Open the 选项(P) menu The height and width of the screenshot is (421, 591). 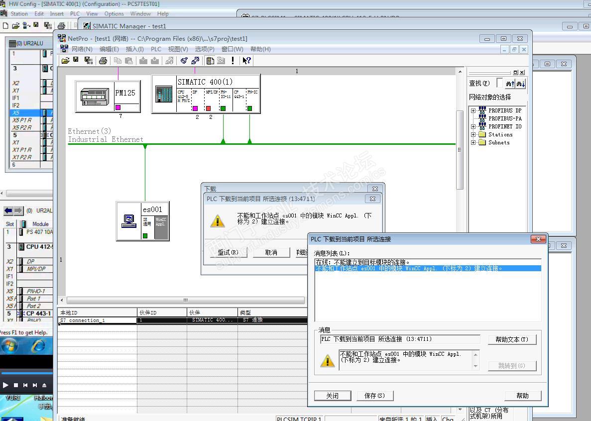click(204, 49)
